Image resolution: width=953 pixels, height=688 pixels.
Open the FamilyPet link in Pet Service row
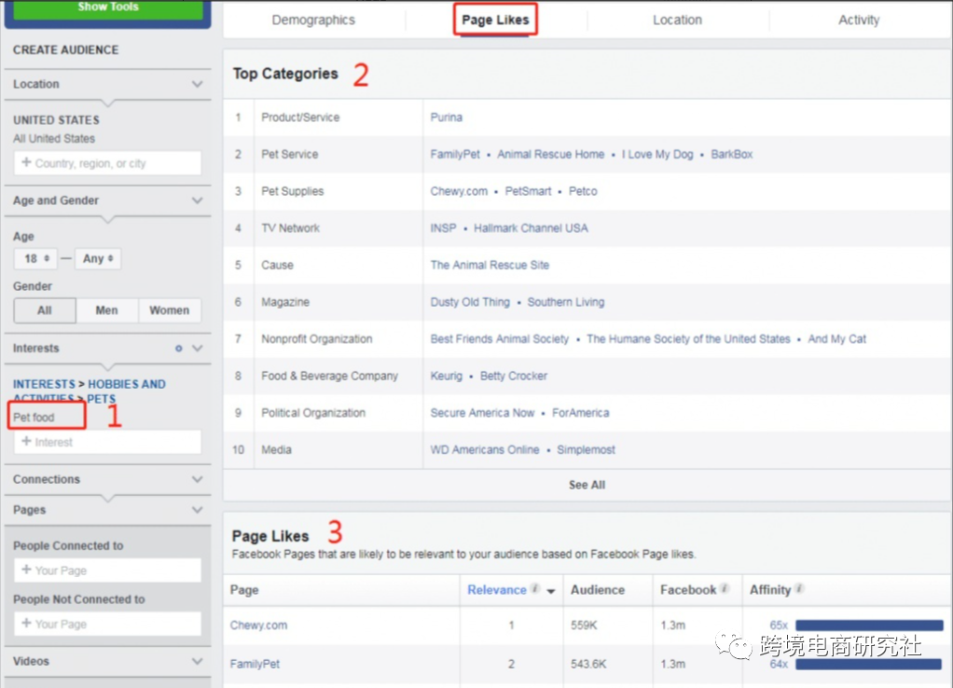[x=455, y=155]
